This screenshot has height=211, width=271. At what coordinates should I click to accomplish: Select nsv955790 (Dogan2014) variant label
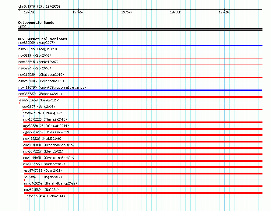click(43, 177)
